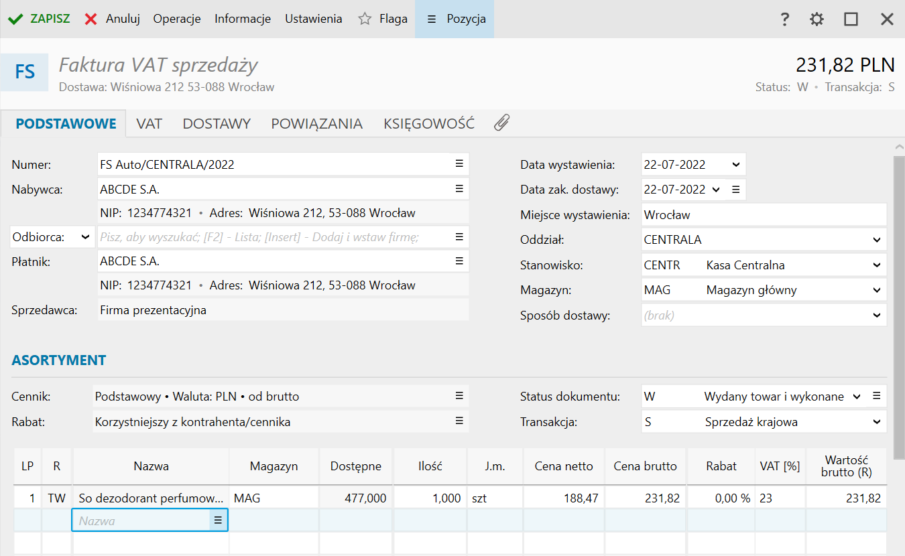Click the MAG cell in item row

click(274, 498)
